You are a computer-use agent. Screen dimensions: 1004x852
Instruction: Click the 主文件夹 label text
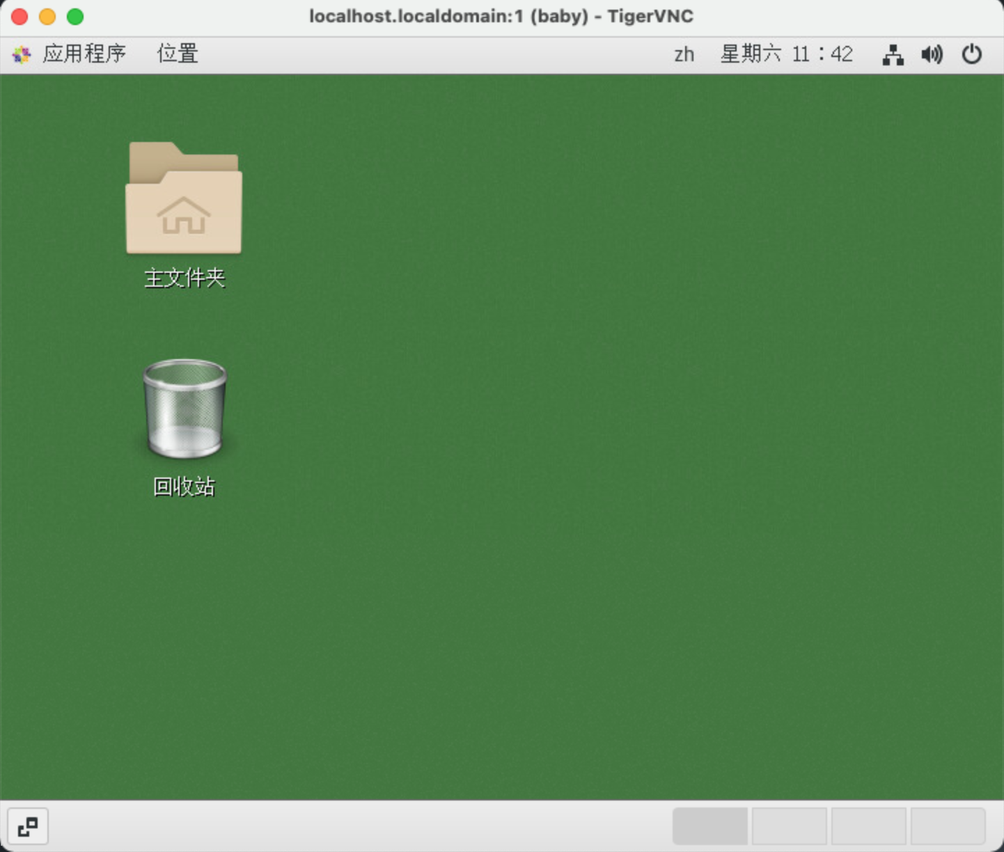click(185, 278)
